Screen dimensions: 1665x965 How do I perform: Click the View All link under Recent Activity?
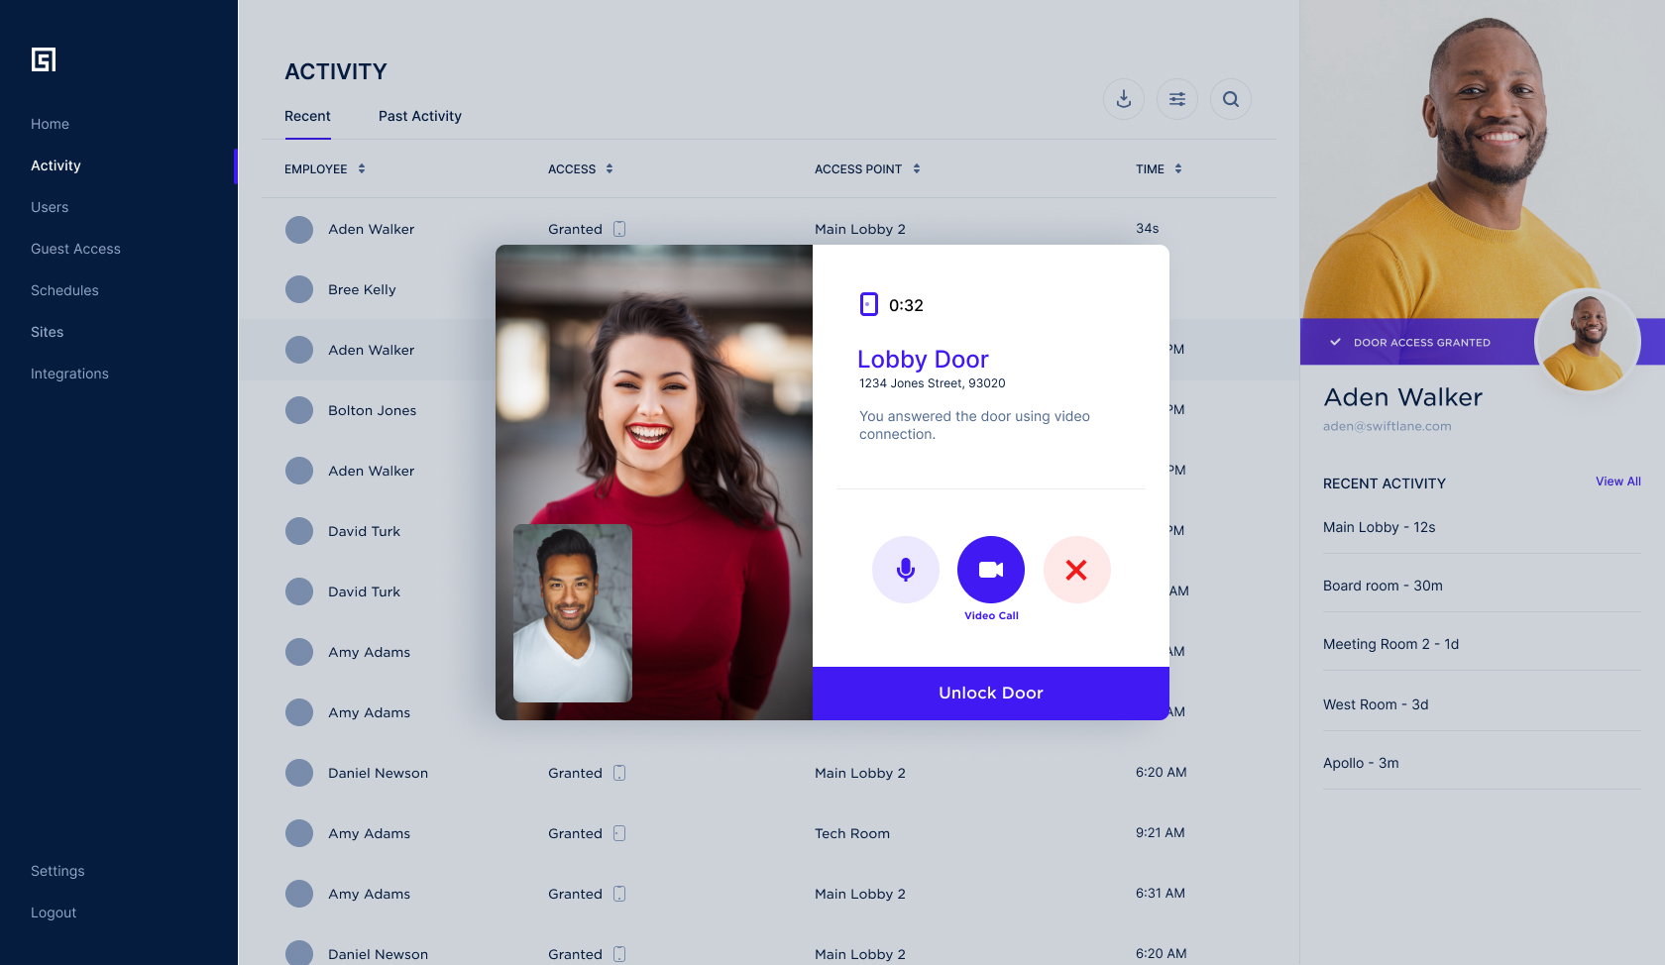coord(1617,482)
